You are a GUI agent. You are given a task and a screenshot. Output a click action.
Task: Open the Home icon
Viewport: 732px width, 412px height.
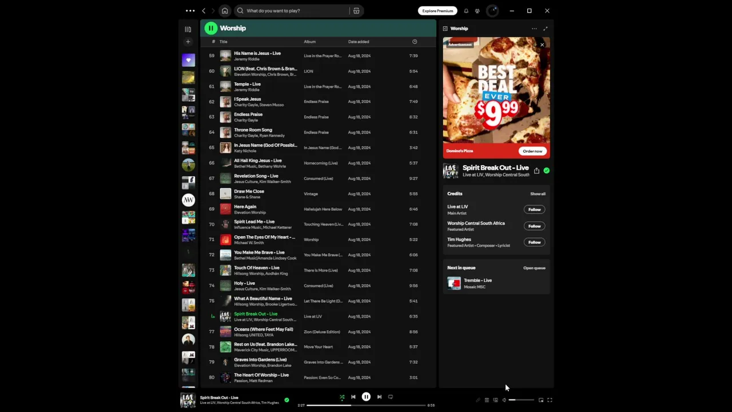(225, 10)
